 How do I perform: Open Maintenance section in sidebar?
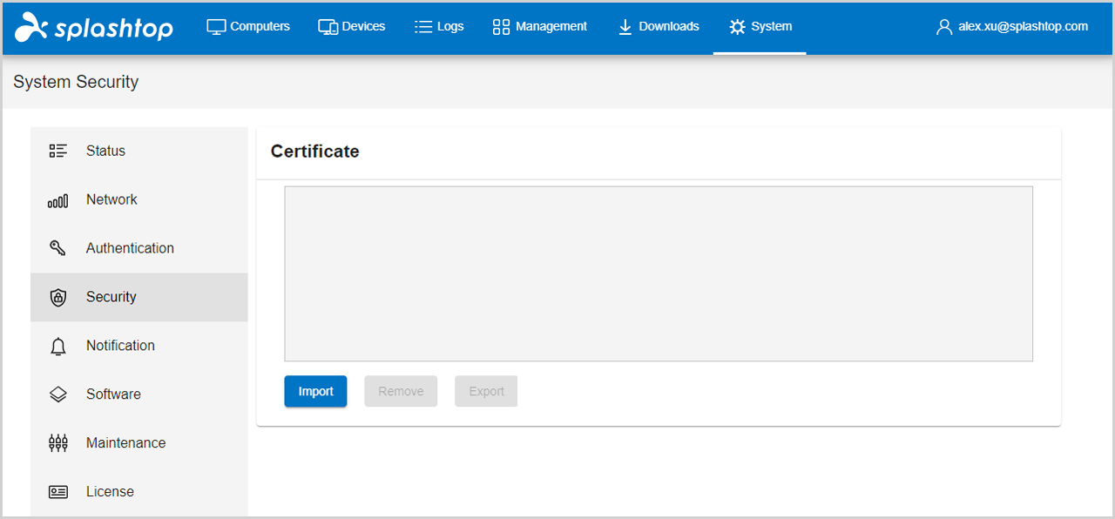click(x=139, y=444)
